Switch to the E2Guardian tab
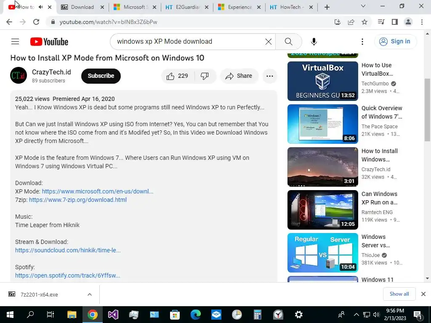The image size is (431, 323). pos(187,7)
